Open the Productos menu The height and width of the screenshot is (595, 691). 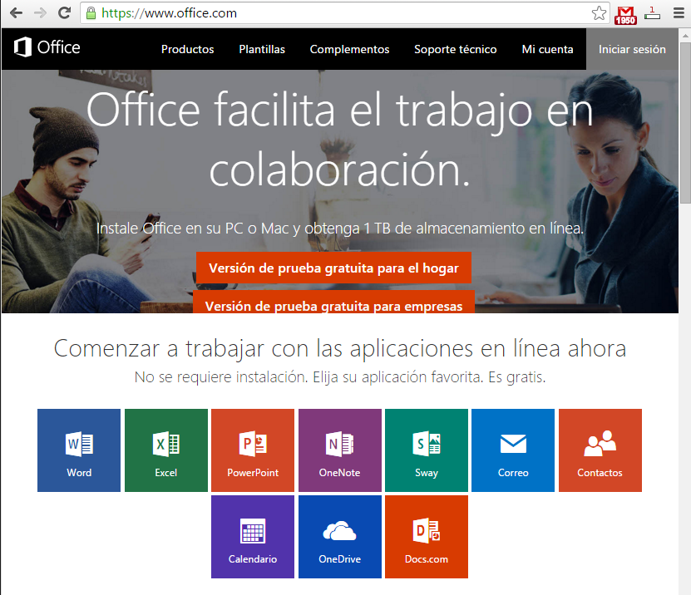[187, 49]
